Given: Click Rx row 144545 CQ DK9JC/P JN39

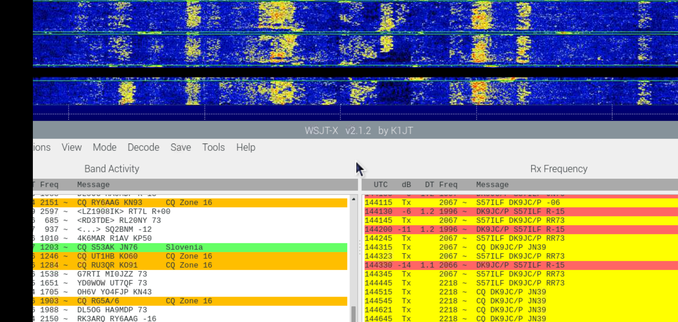Looking at the screenshot, I should pos(521,301).
